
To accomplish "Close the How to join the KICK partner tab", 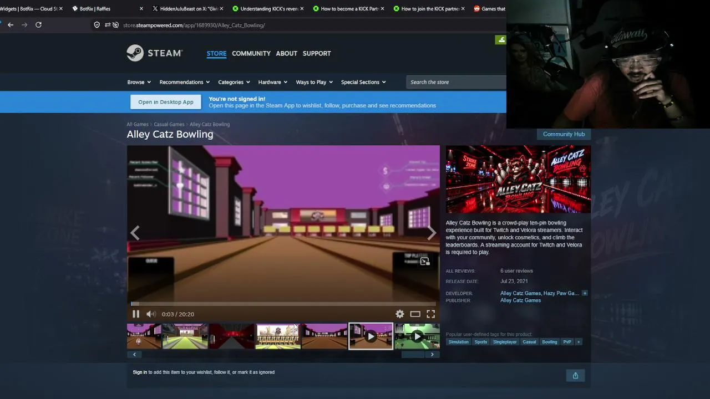I will click(463, 9).
